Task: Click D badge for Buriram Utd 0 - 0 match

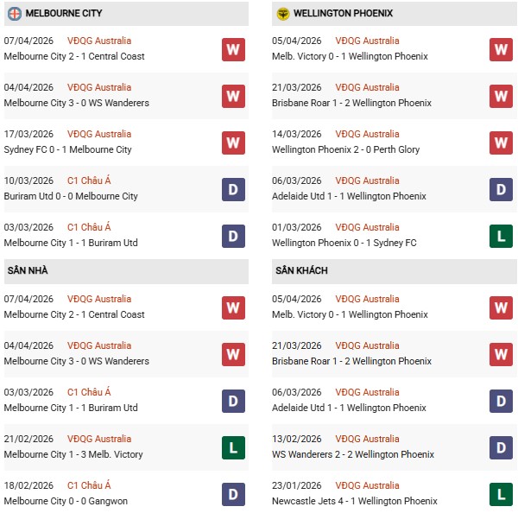Action: (x=233, y=189)
